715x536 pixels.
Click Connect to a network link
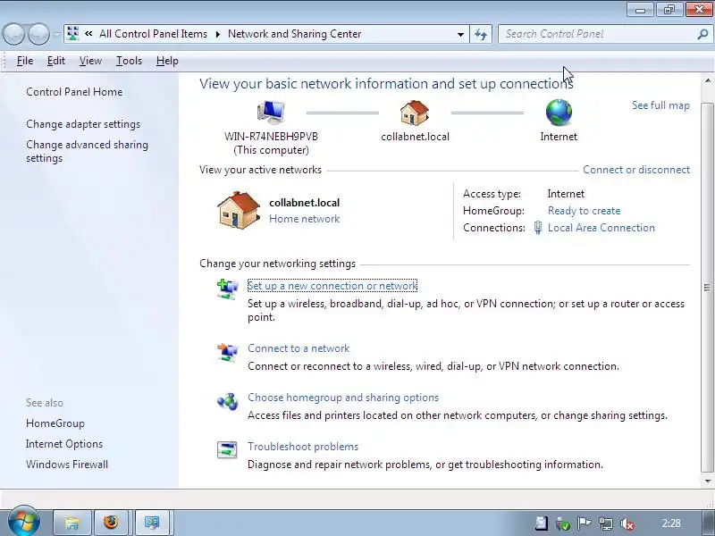point(299,348)
